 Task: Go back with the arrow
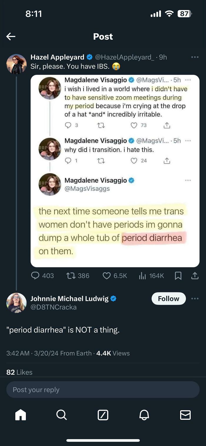pyautogui.click(x=11, y=36)
